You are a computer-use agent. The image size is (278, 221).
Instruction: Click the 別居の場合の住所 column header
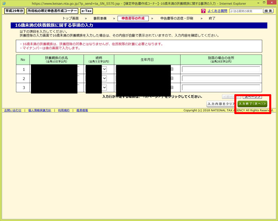pyautogui.click(x=221, y=60)
